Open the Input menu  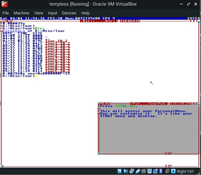point(53,13)
